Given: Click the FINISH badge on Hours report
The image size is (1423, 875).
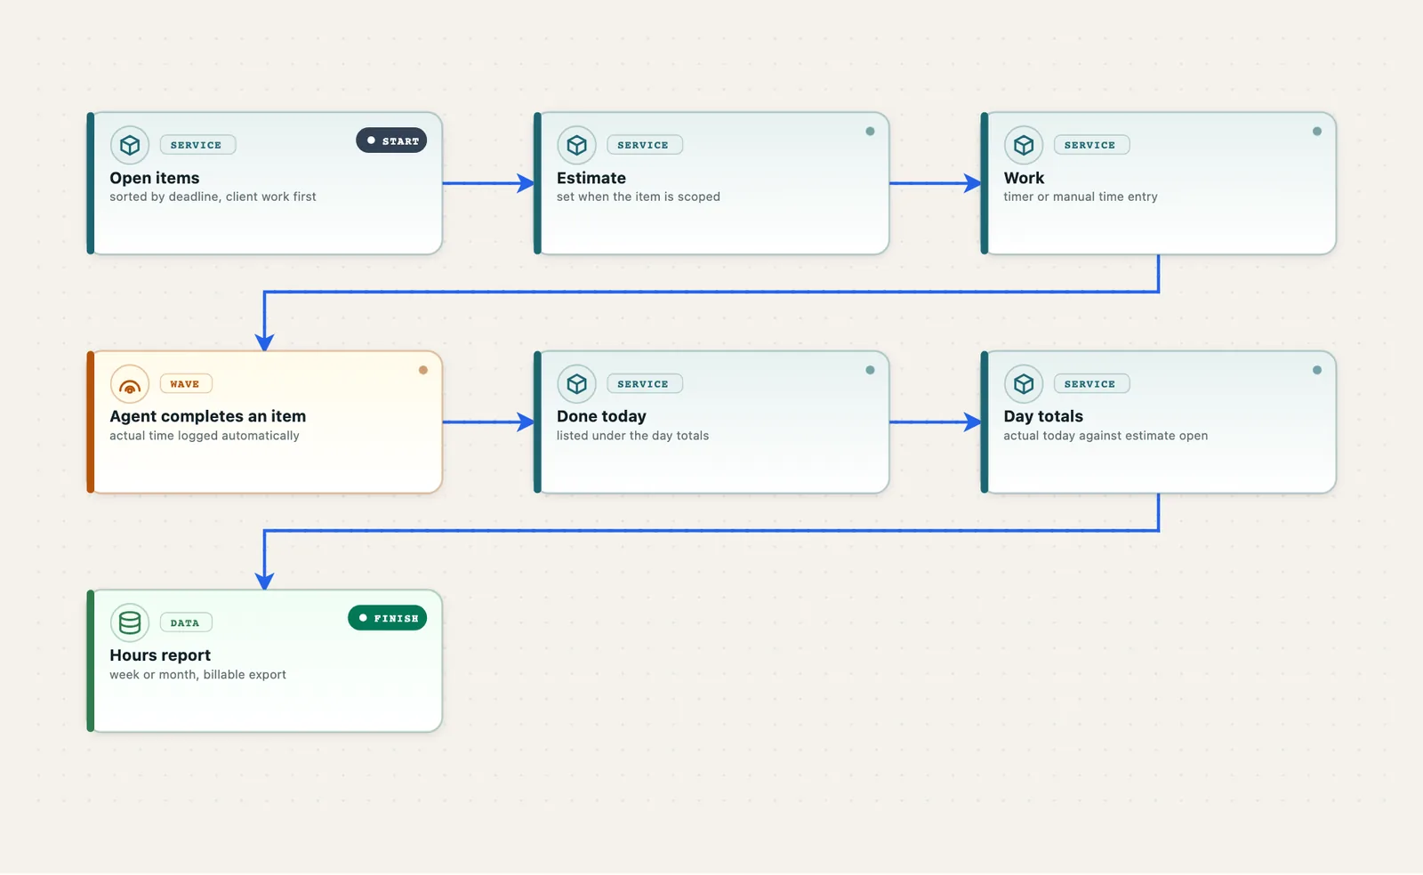Looking at the screenshot, I should click(388, 618).
